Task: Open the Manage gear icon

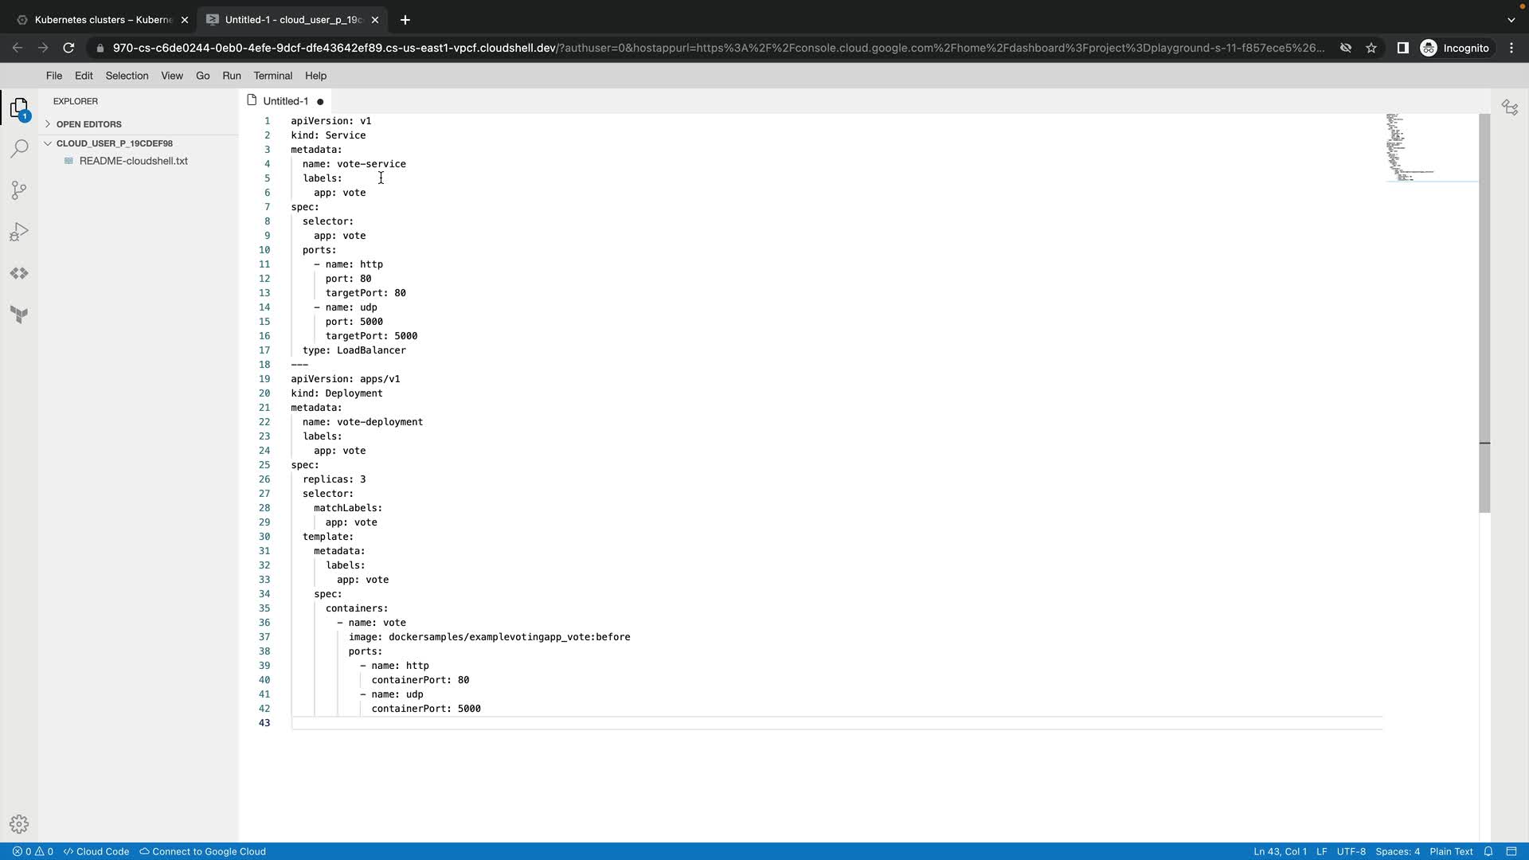Action: click(x=19, y=824)
